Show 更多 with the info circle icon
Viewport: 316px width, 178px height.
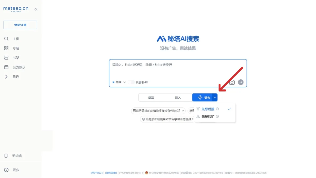point(6,170)
